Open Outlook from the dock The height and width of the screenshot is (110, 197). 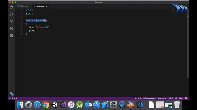tap(88, 105)
